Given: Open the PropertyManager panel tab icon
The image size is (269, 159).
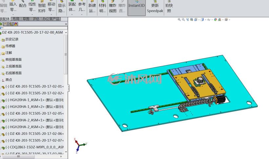Looking at the screenshot, I should click(x=6, y=24).
